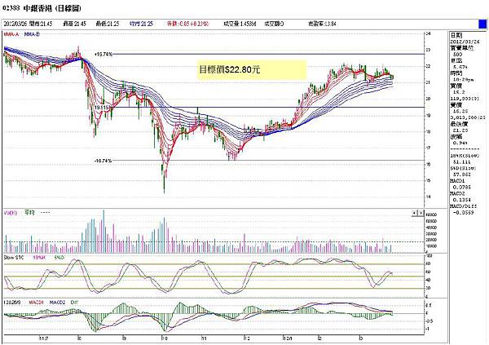Click the 升跌 -0.05 change readout

click(188, 24)
